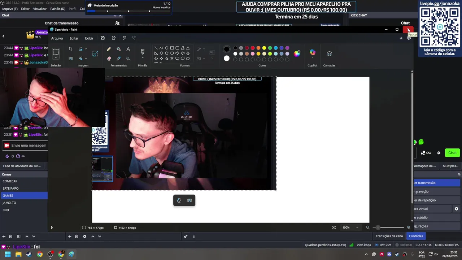Screen dimensions: 462x260
Task: Click the green Chat button
Action: [452, 153]
